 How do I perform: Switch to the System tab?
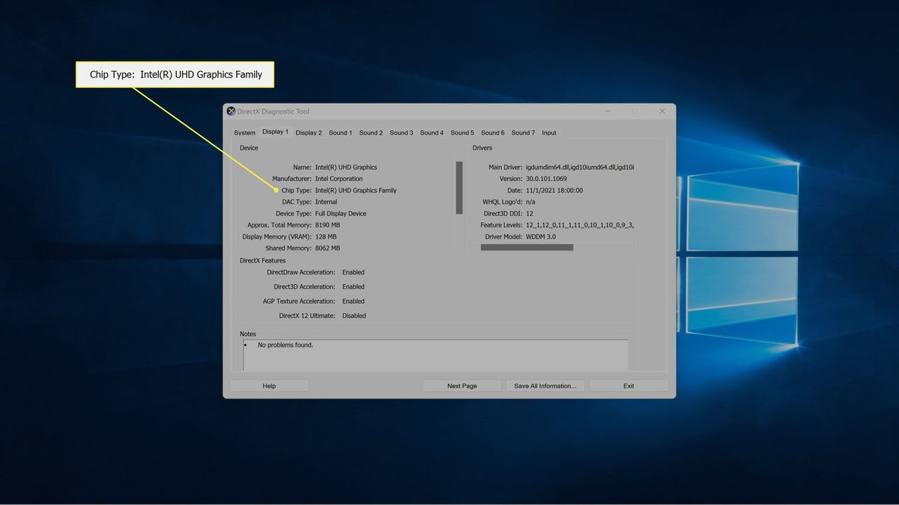click(244, 132)
